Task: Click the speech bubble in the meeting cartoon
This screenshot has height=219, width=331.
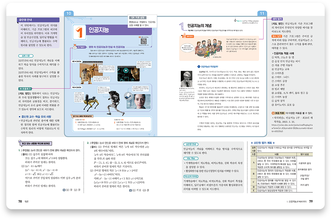Action: (187, 47)
